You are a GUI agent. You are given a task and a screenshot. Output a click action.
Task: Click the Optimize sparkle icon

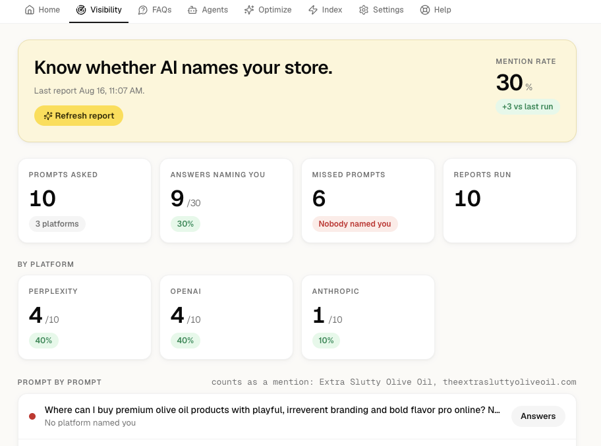[249, 10]
